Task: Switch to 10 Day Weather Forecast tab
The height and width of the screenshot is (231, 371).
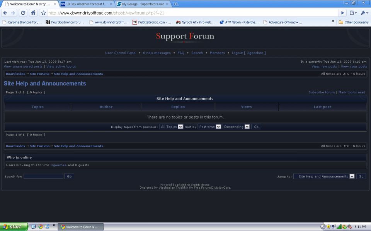Action: tap(87, 4)
